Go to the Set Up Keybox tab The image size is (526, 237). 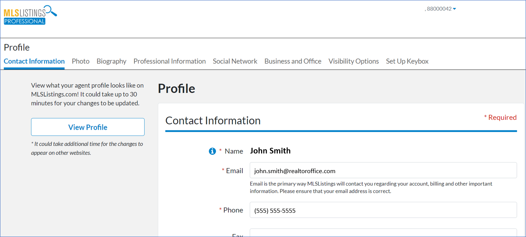[407, 61]
